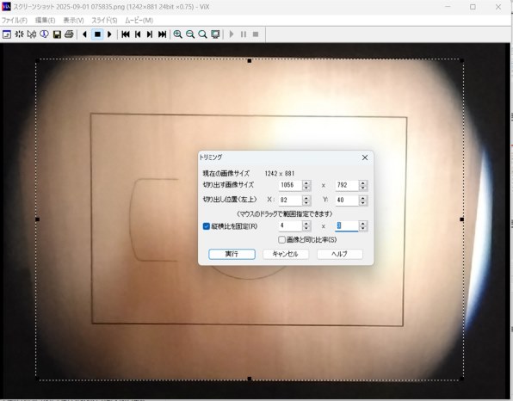Decrease crop height 792 with down spinner
The width and height of the screenshot is (513, 401).
[362, 188]
